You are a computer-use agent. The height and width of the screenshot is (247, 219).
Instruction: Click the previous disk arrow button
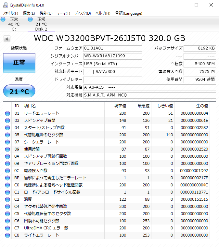7,39
